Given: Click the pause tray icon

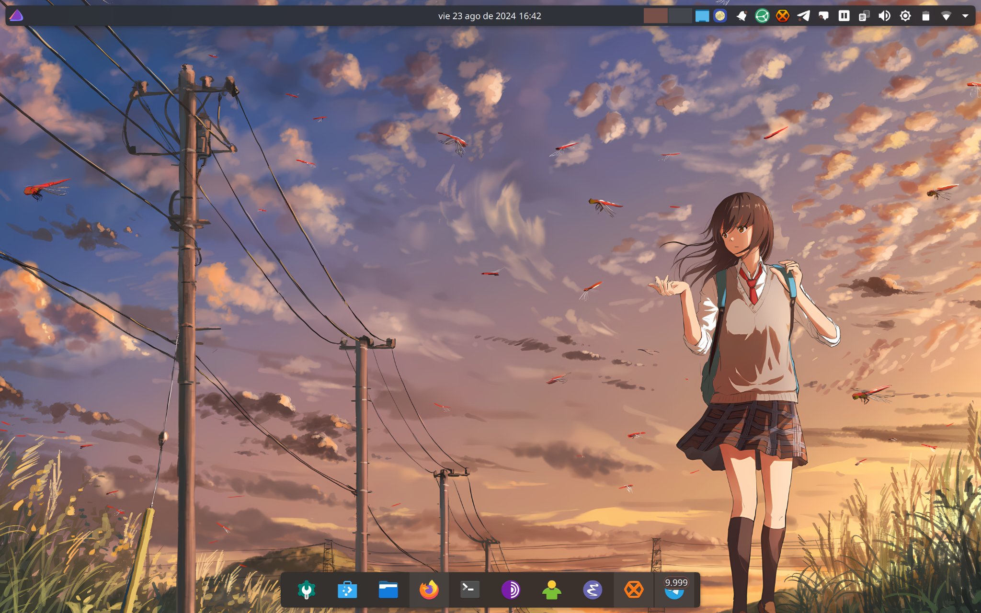Looking at the screenshot, I should click(x=844, y=16).
